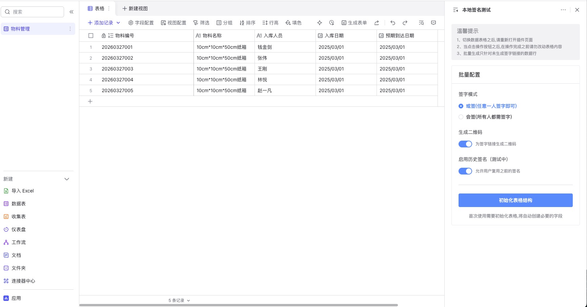
Task: Open 填色 row color tool
Action: click(x=293, y=23)
